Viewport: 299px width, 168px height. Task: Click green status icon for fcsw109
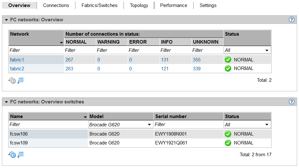[228, 143]
